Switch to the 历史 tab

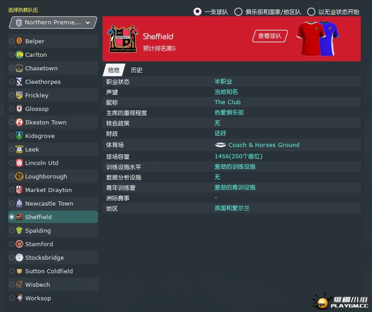coord(137,70)
